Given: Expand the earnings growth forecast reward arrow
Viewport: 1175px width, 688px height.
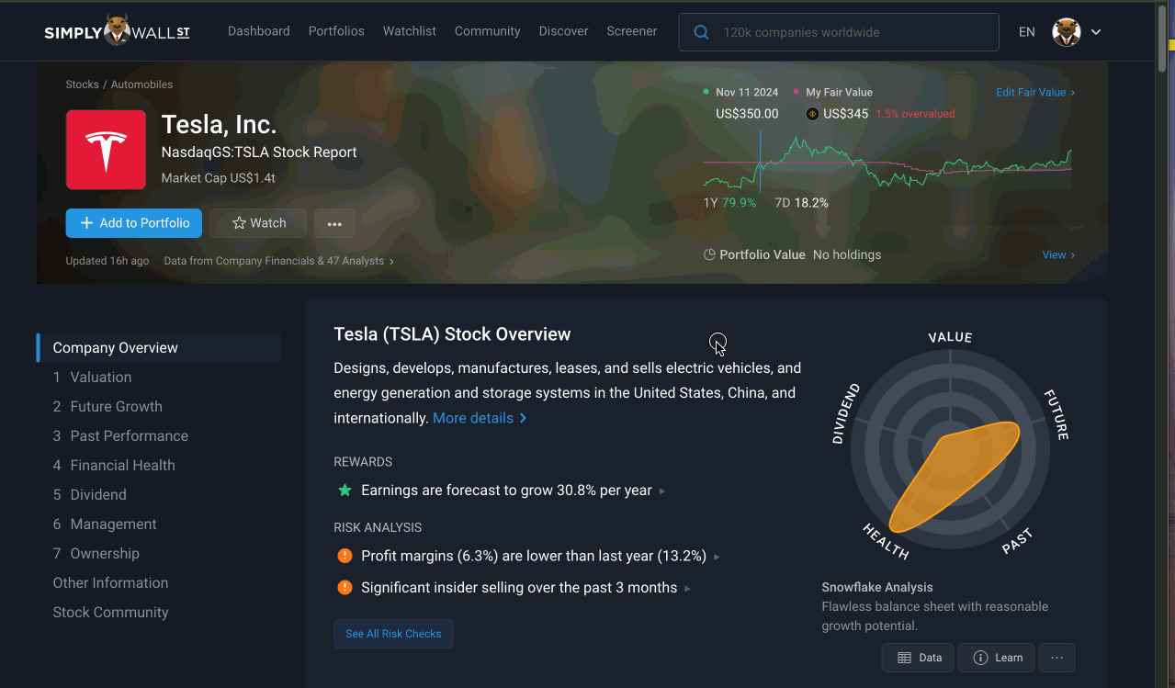Looking at the screenshot, I should 662,491.
